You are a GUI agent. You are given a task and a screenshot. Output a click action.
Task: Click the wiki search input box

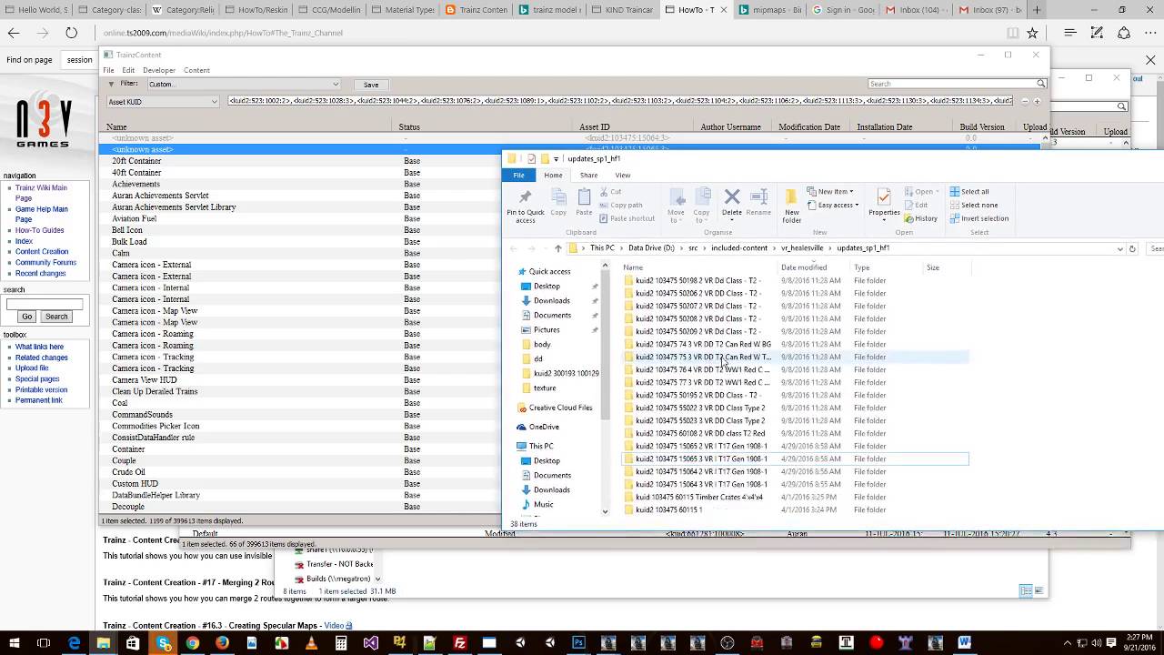(44, 304)
